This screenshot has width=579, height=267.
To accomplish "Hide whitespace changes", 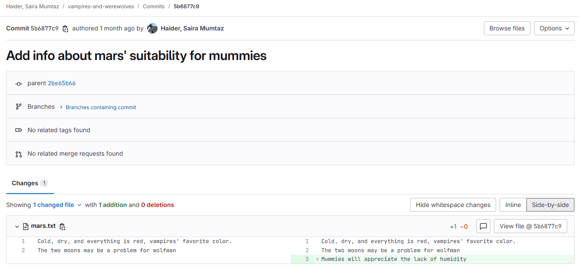I will click(x=453, y=205).
